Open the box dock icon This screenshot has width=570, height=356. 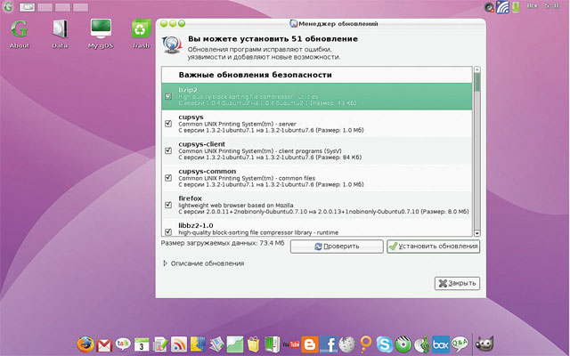[441, 344]
